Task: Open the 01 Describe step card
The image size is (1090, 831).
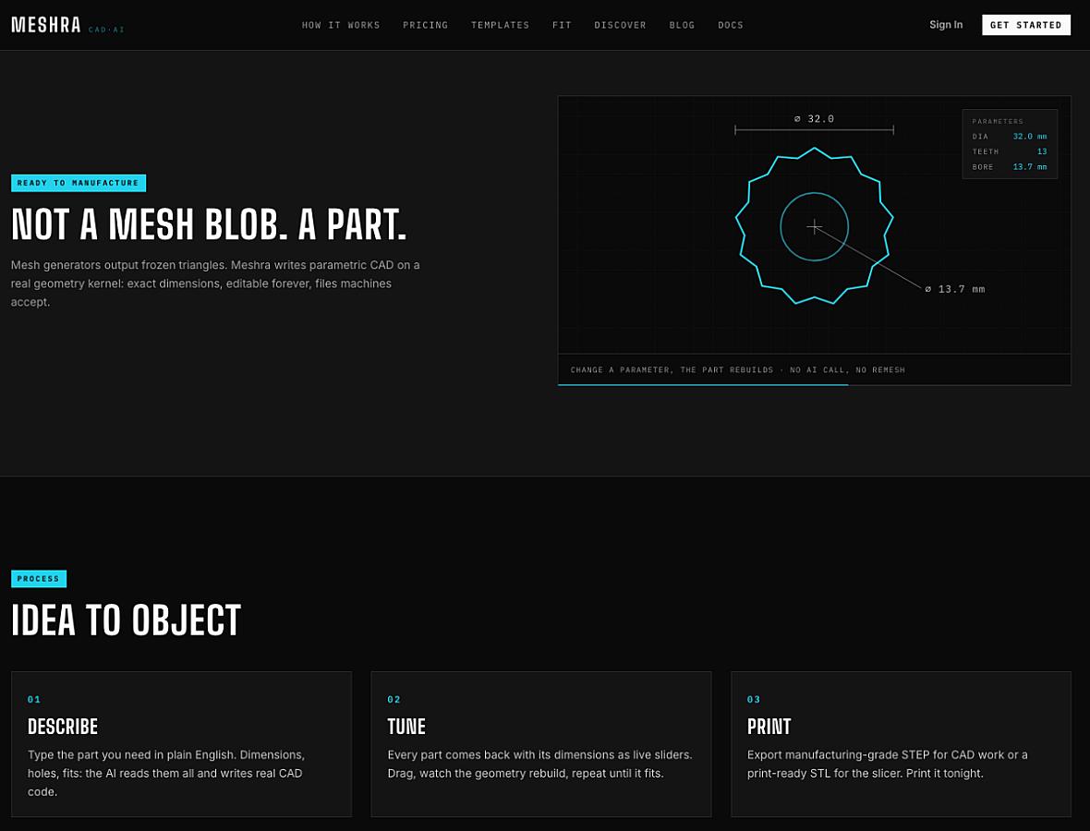Action: pos(181,744)
